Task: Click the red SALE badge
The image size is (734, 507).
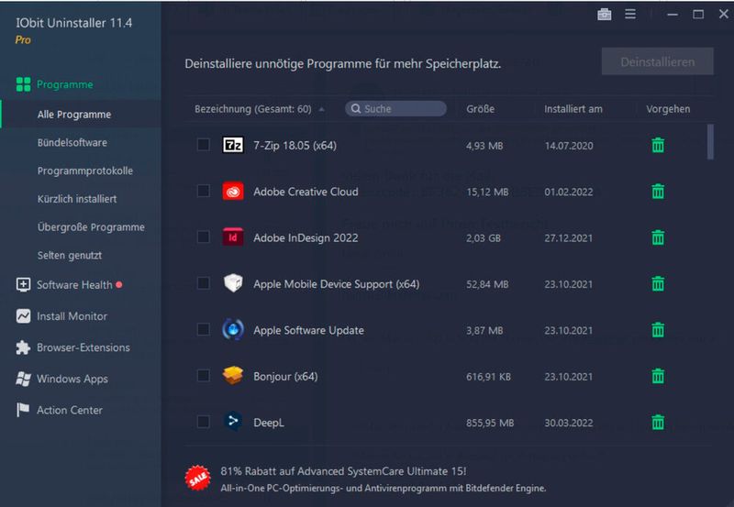Action: (x=197, y=478)
